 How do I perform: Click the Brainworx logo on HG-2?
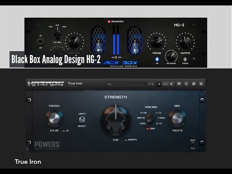click(x=116, y=21)
